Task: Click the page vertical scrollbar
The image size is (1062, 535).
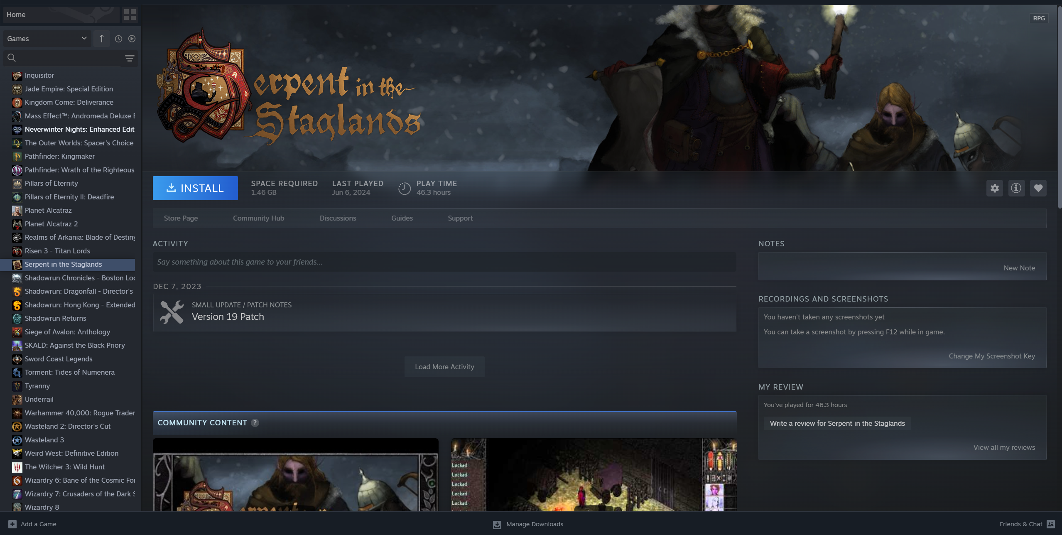Action: (x=1060, y=108)
